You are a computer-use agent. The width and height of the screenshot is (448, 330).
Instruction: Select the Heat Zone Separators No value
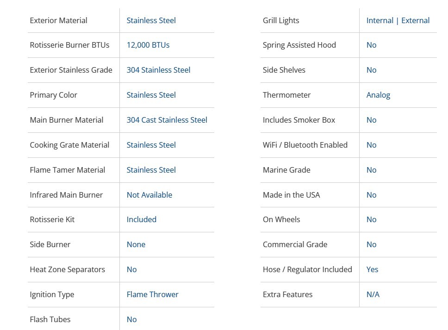click(131, 269)
